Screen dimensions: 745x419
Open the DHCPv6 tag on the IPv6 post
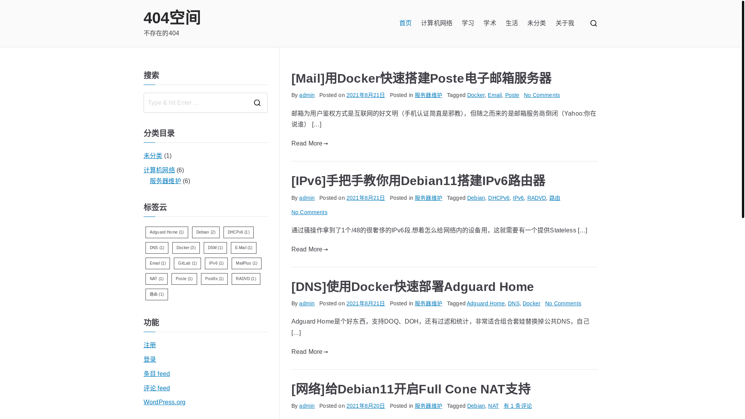coord(499,198)
